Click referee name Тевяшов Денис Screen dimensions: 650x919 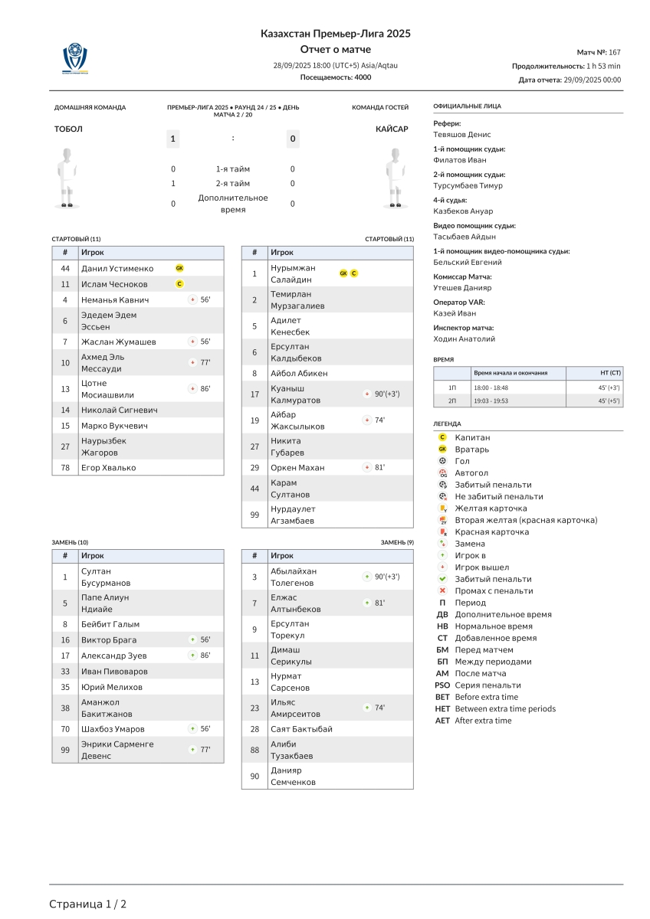[462, 135]
